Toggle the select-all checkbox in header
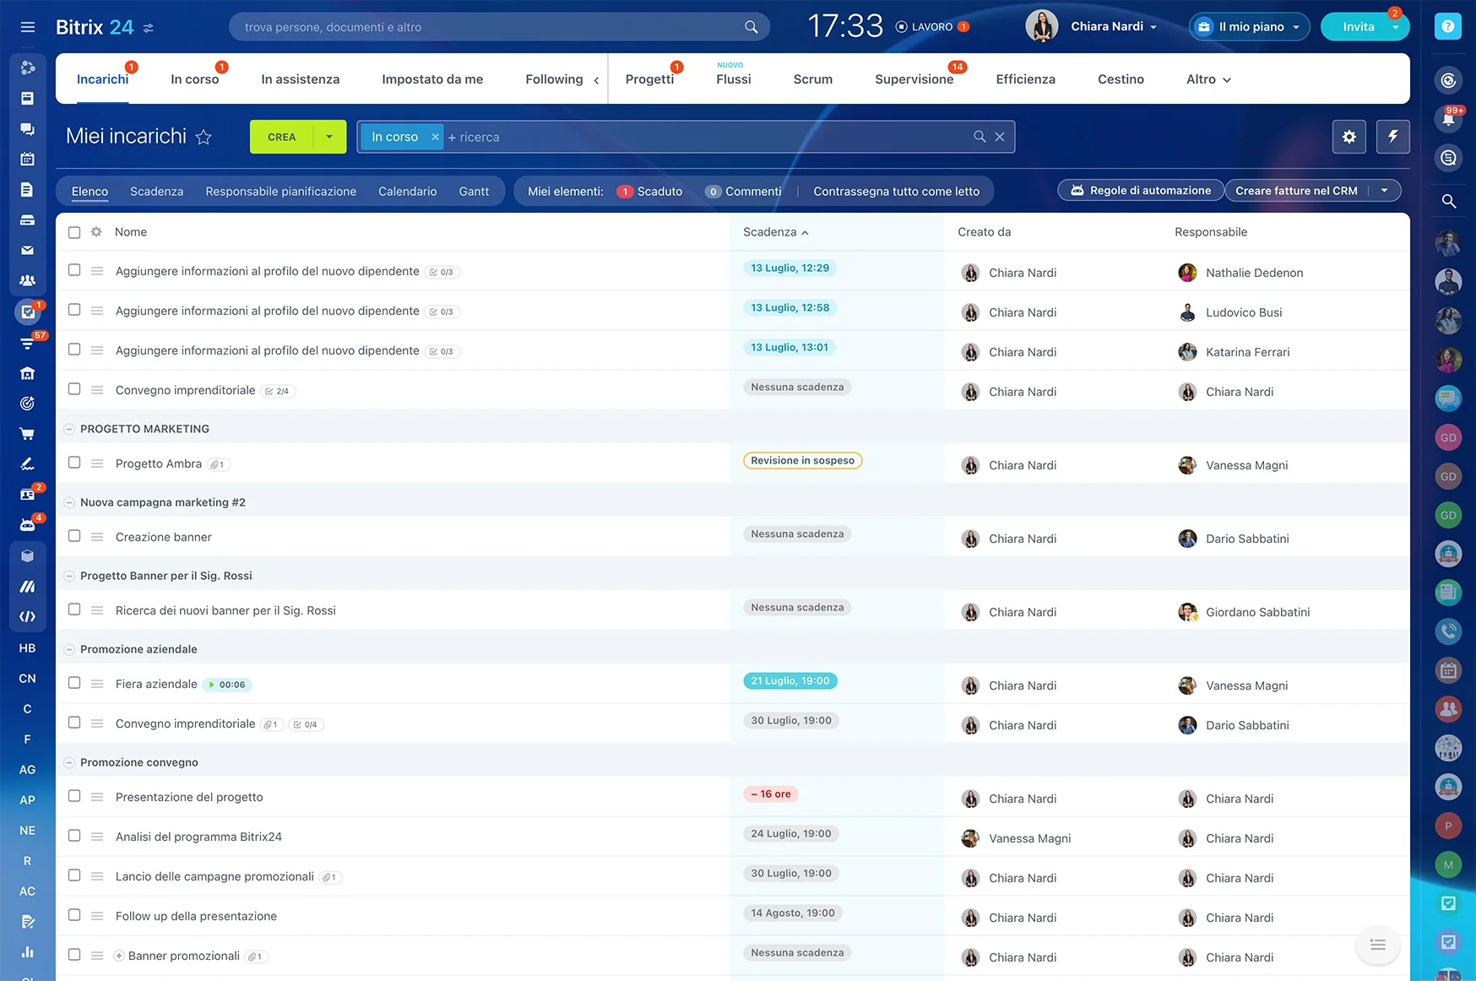This screenshot has height=981, width=1476. (74, 232)
